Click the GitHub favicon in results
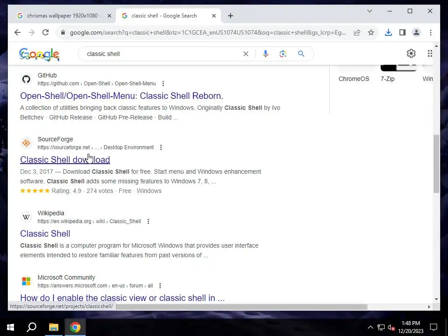This screenshot has width=448, height=336. click(x=26, y=79)
